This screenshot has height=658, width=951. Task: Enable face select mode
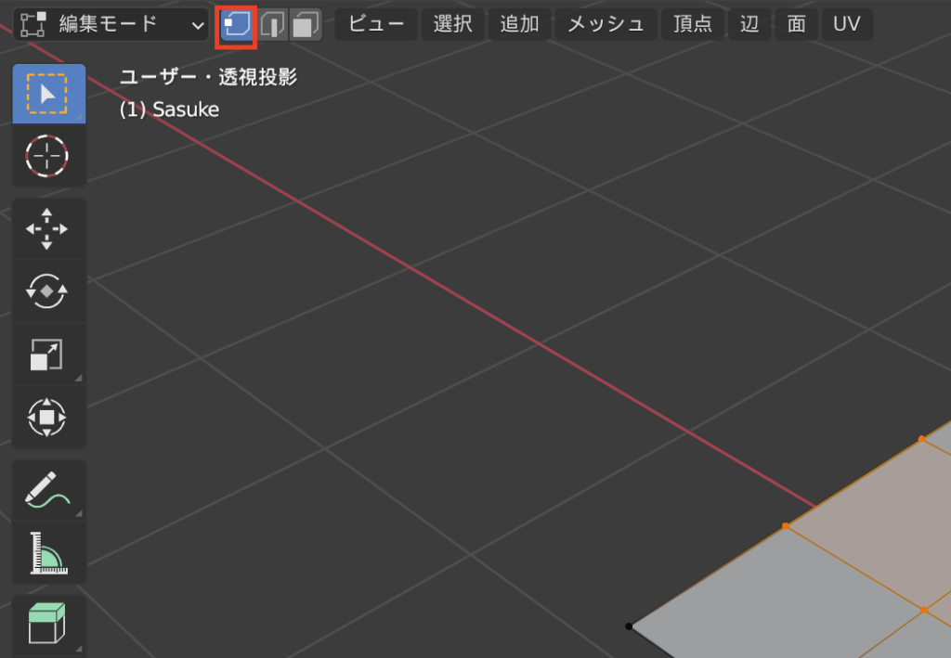pos(306,25)
